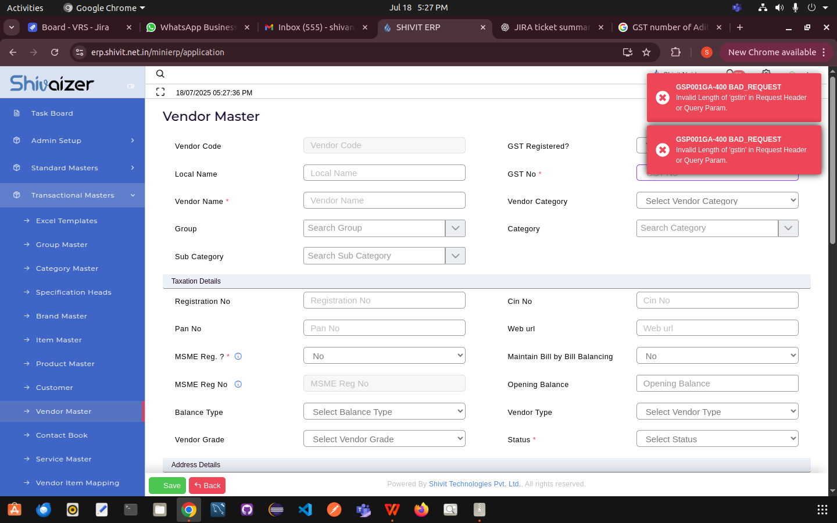Dismiss the first GSP001GA-400 error notification icon
Screen dimensions: 837x523
point(662,98)
